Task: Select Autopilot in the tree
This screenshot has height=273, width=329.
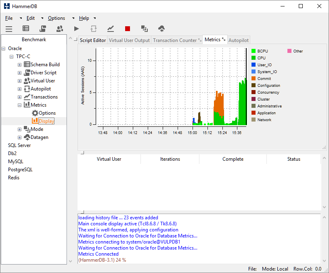Action: tap(41, 89)
